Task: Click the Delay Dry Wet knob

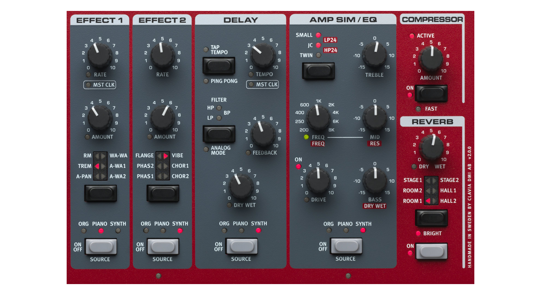Action: coord(241,186)
